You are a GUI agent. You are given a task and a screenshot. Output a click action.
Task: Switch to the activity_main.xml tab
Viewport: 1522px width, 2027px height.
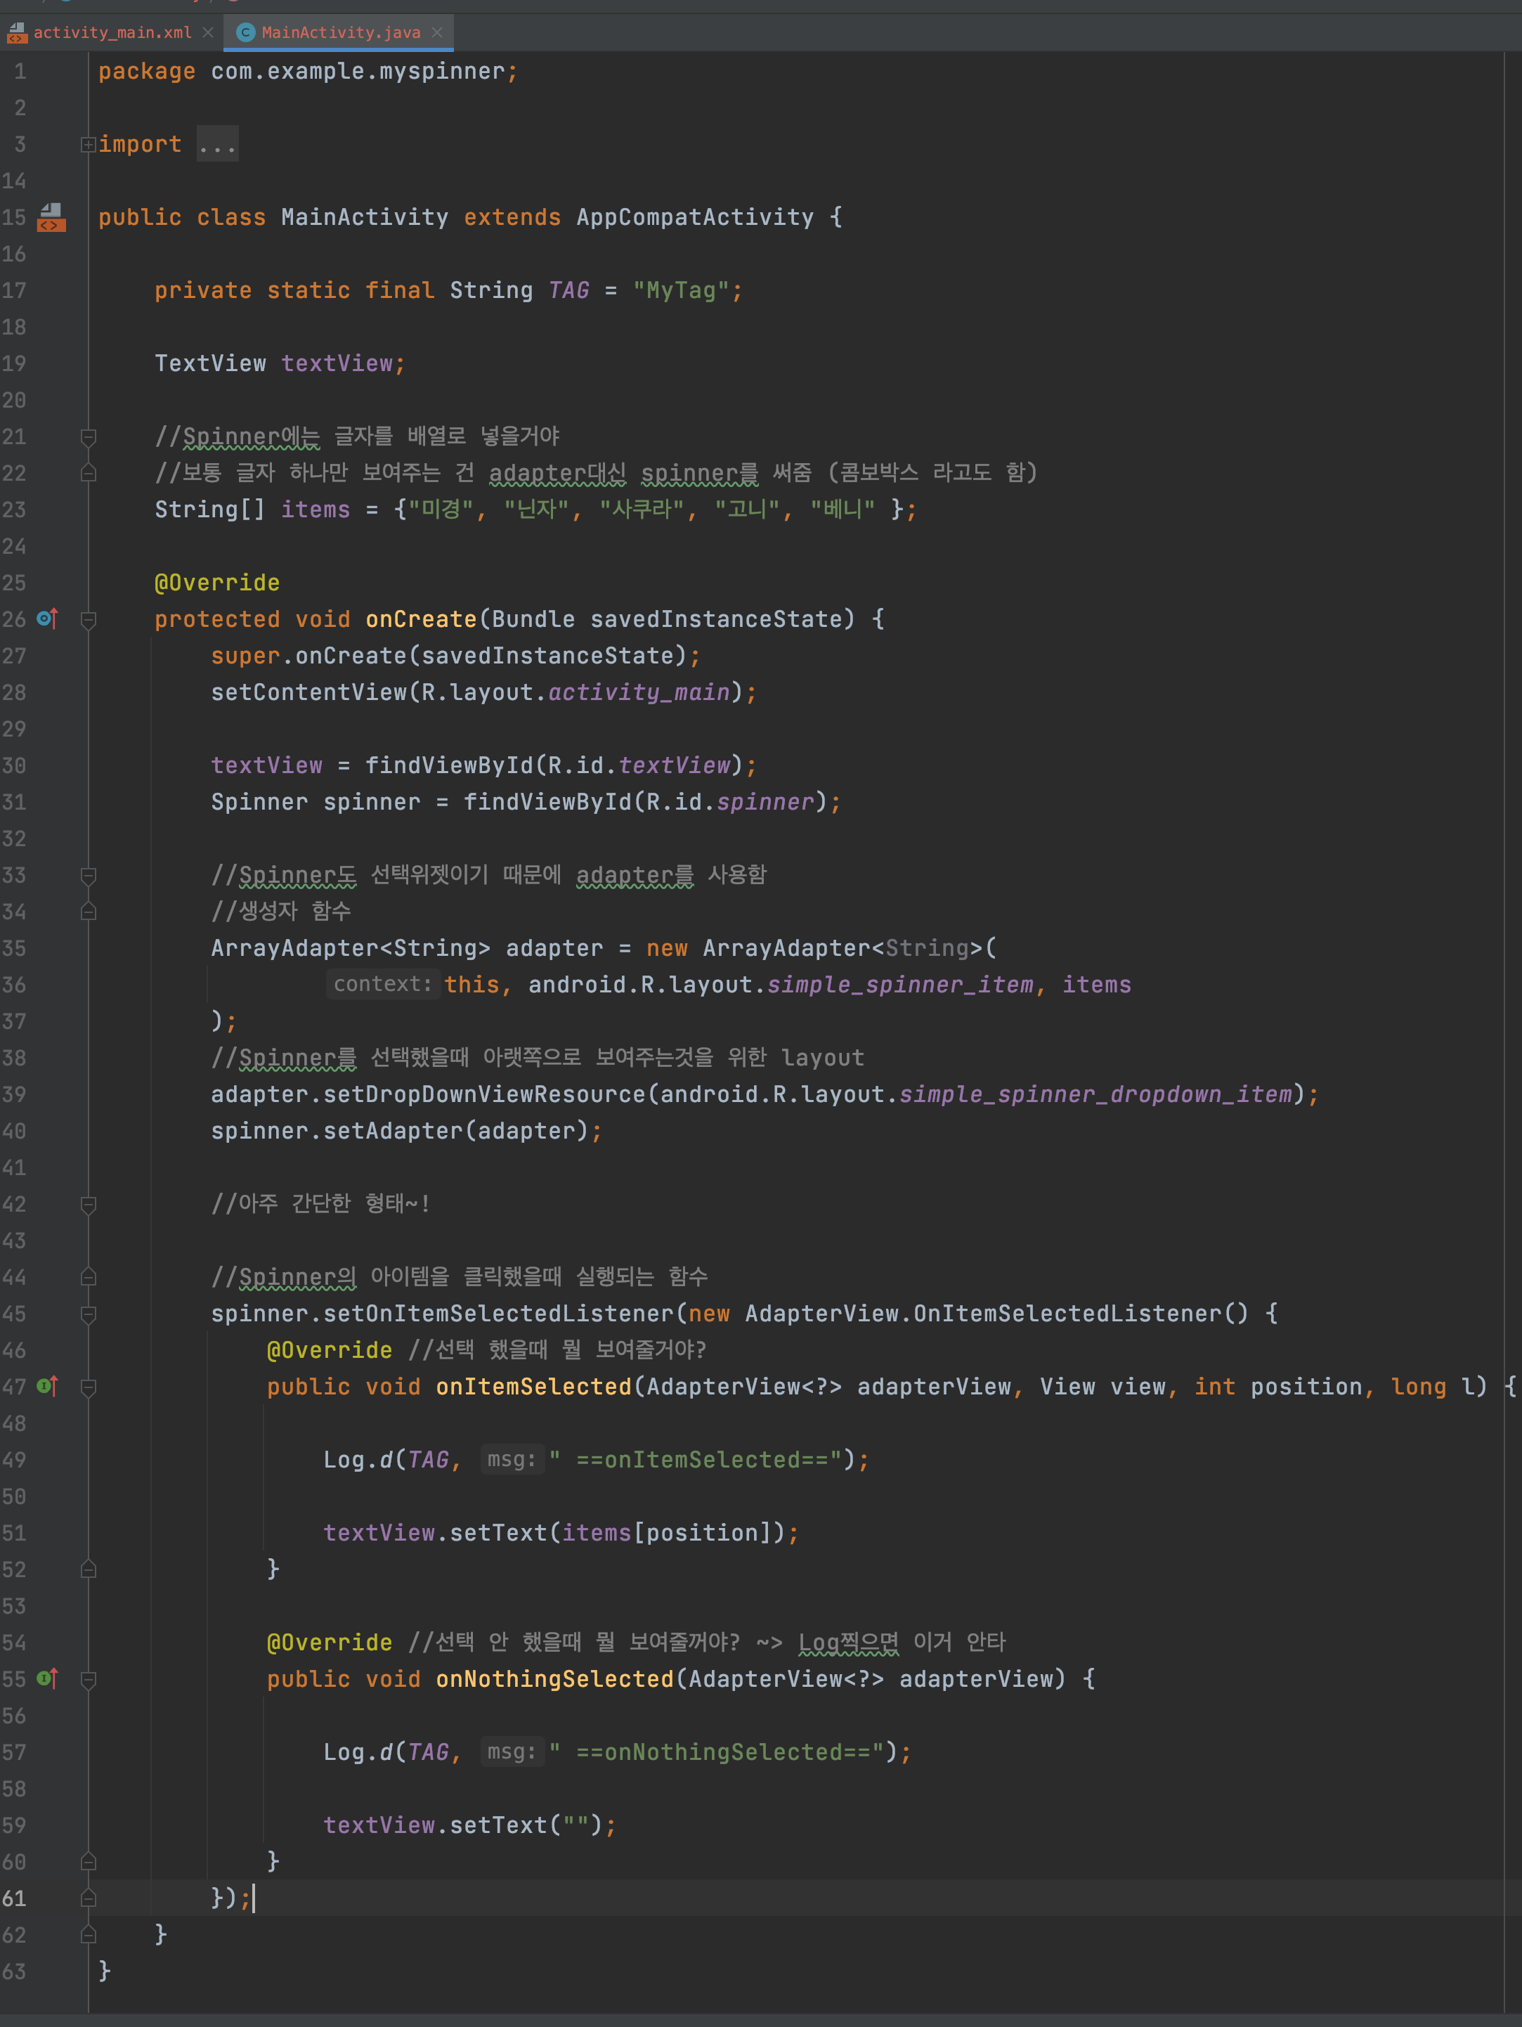pos(112,33)
